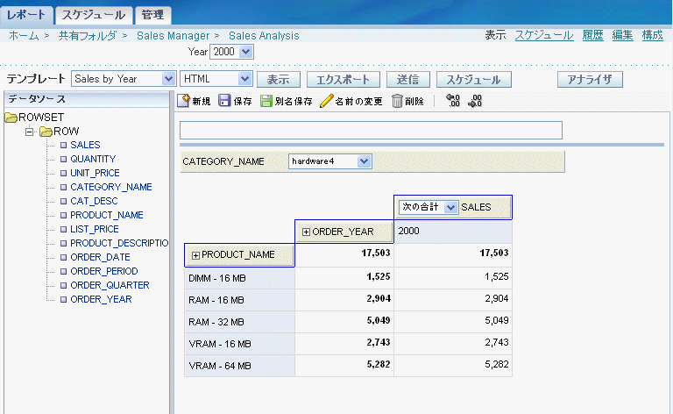Screen dimensions: 673x414
Task: Open the ROWSET folder icon
Action: click(11, 118)
